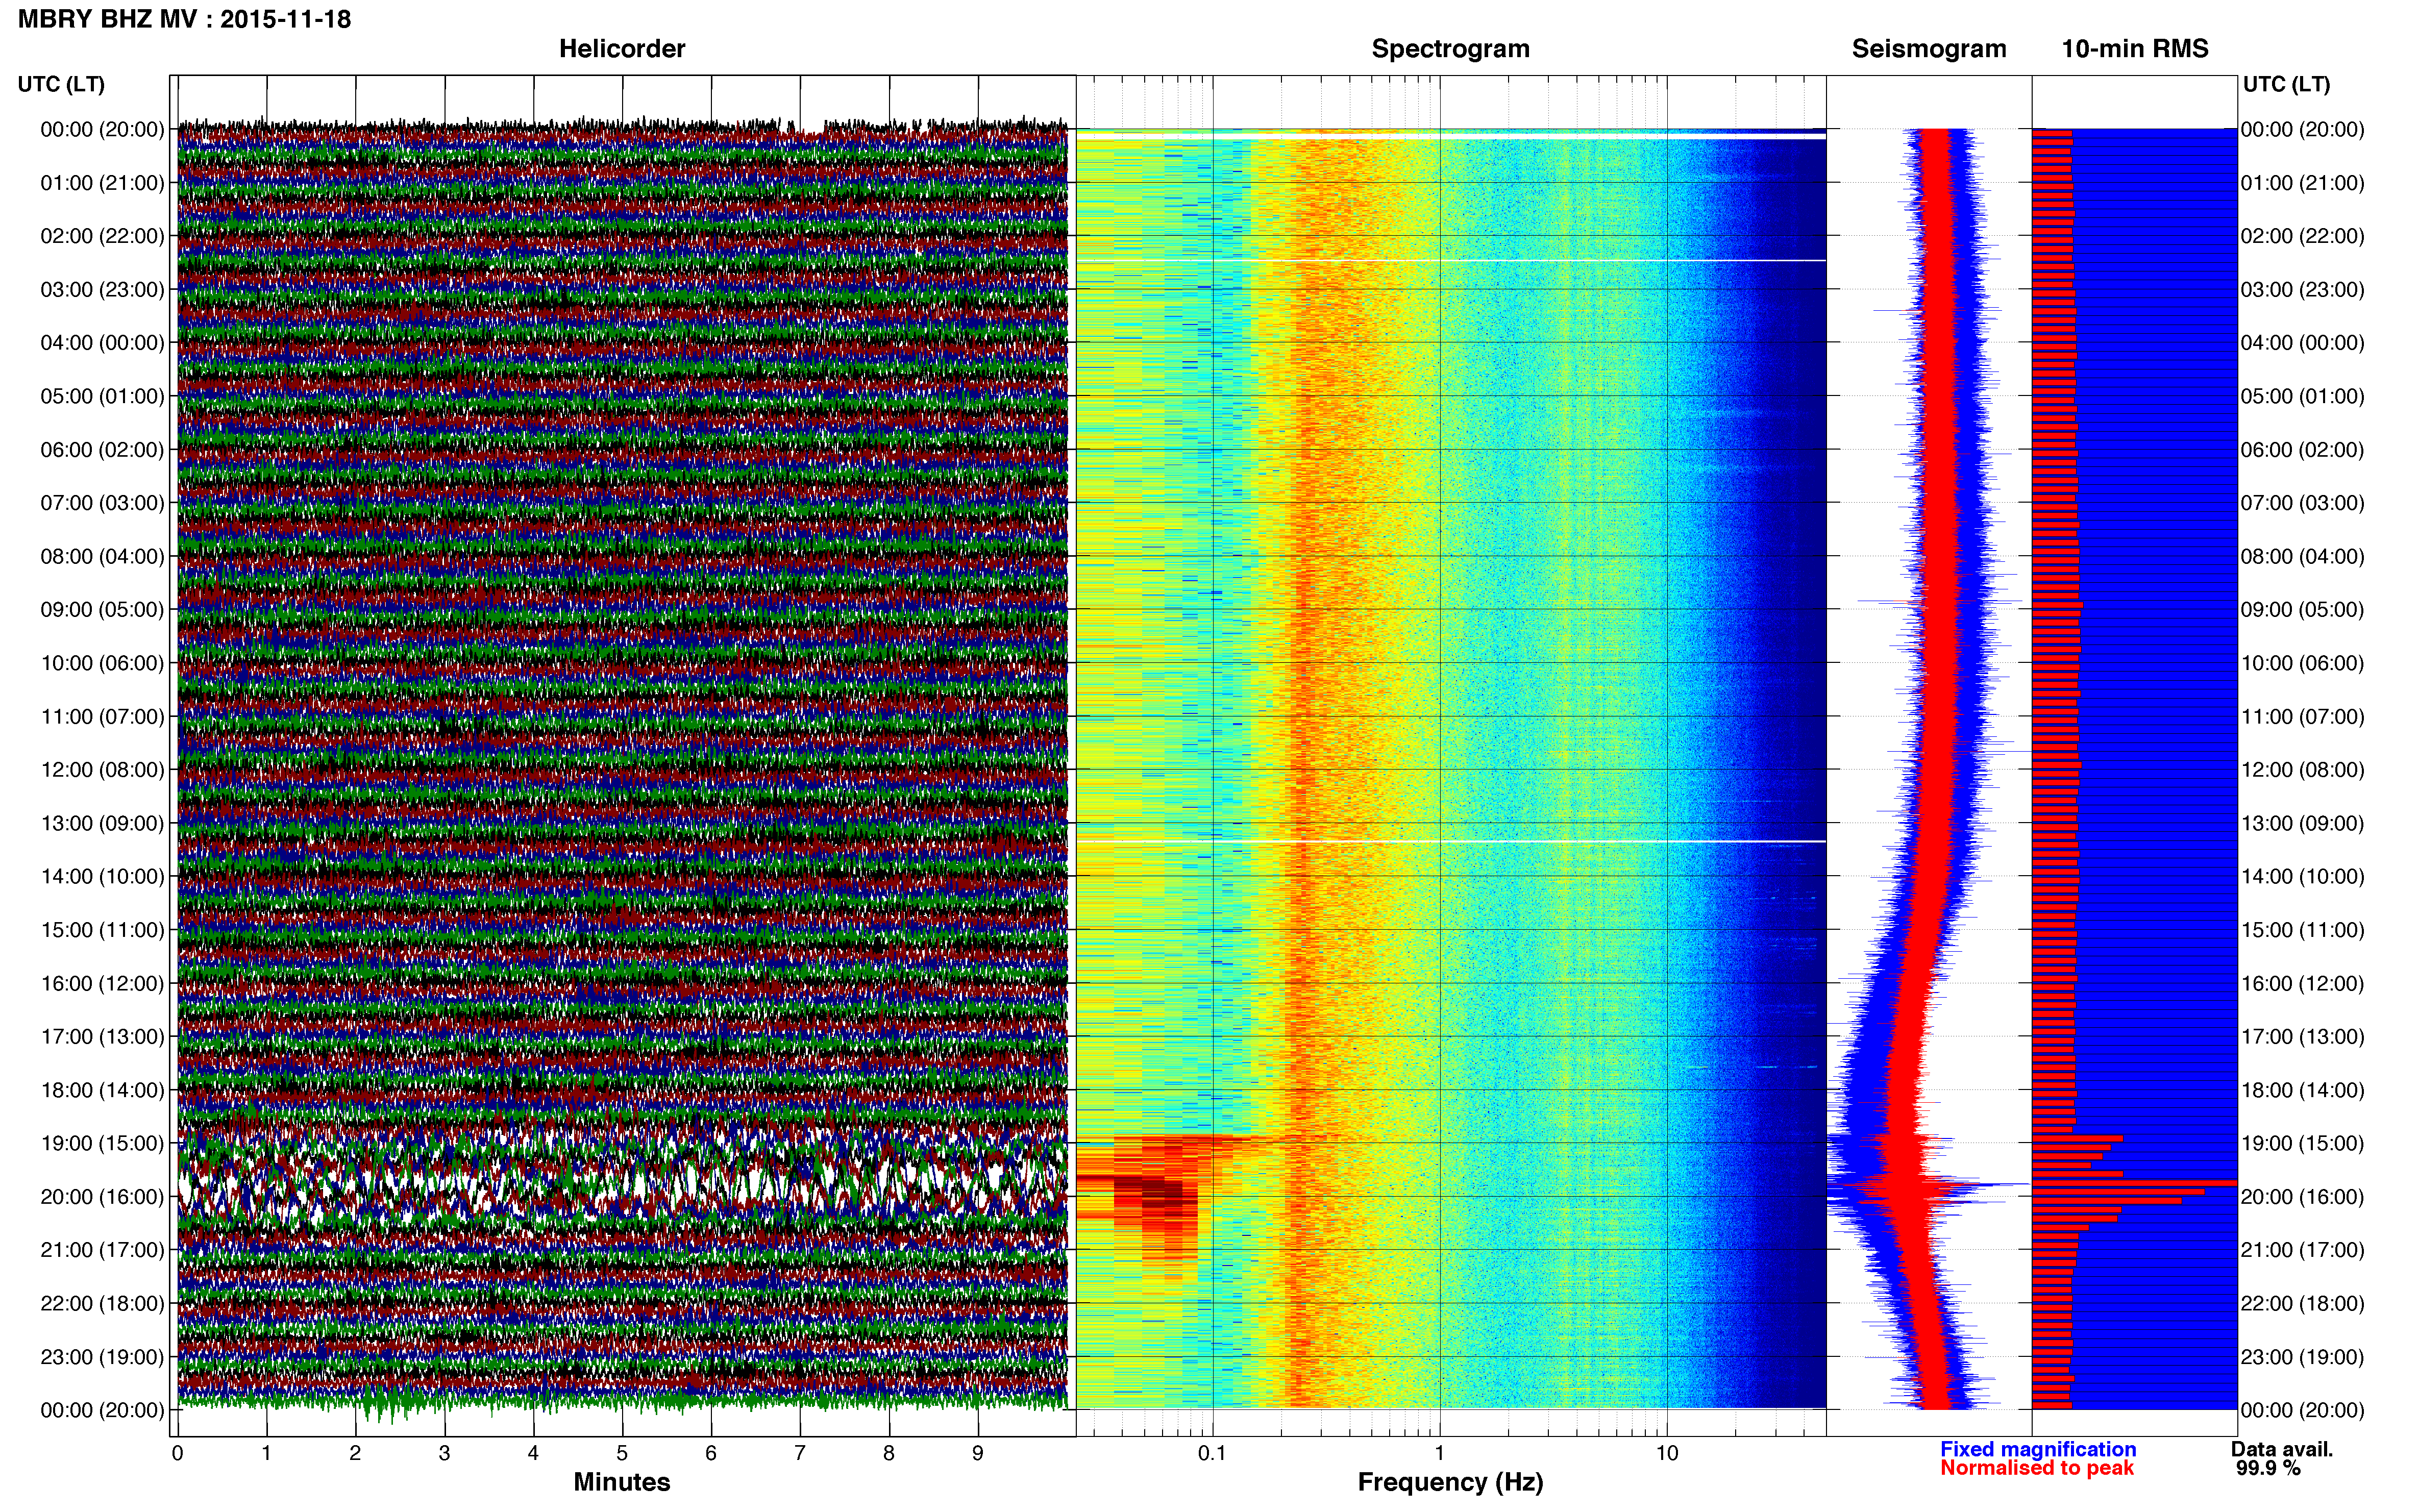The image size is (2419, 1512).
Task: Click minute tick 3 on helicorder axis
Action: [444, 1453]
